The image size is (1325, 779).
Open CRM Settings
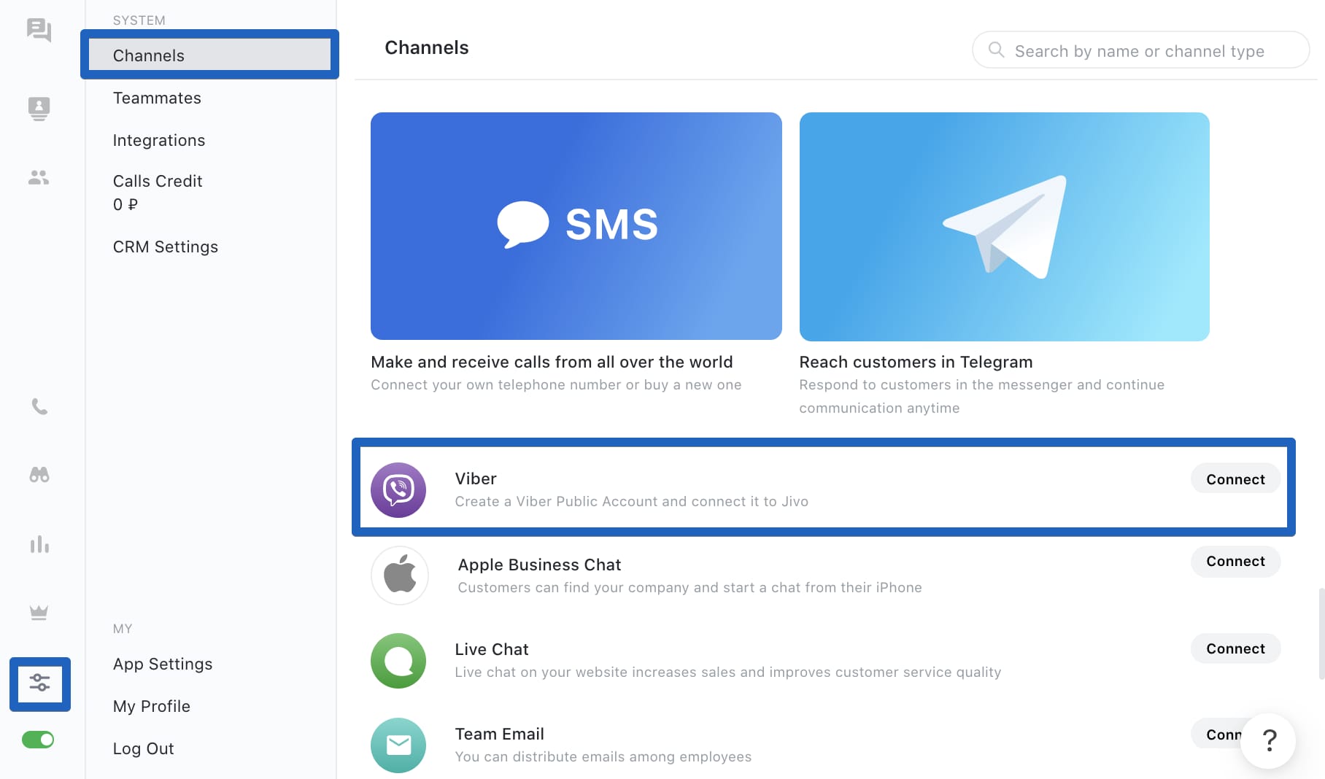tap(166, 247)
